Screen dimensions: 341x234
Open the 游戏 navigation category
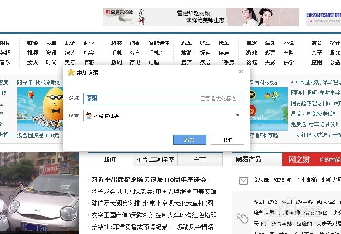pos(252,53)
